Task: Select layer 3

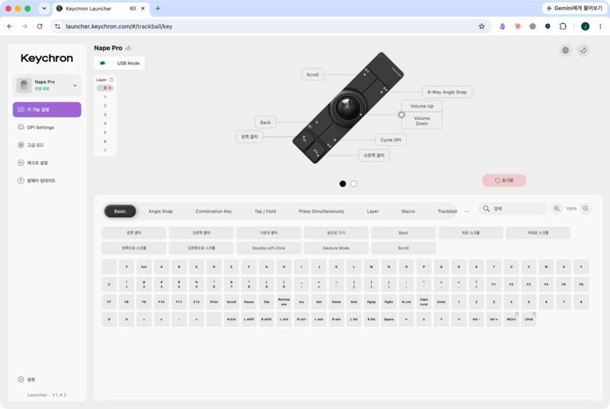Action: coord(105,115)
